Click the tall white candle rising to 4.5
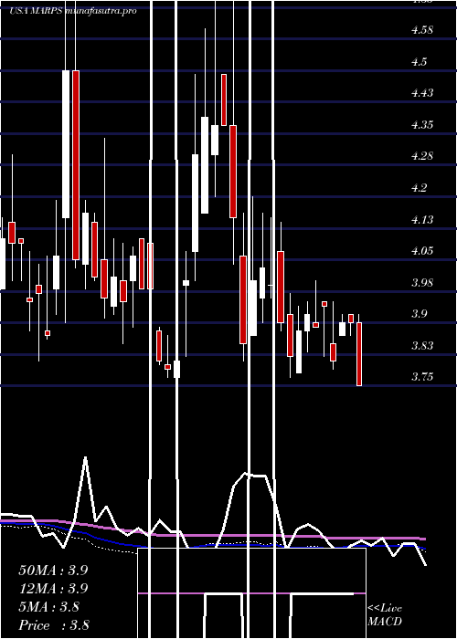457x639 pixels. click(66, 144)
